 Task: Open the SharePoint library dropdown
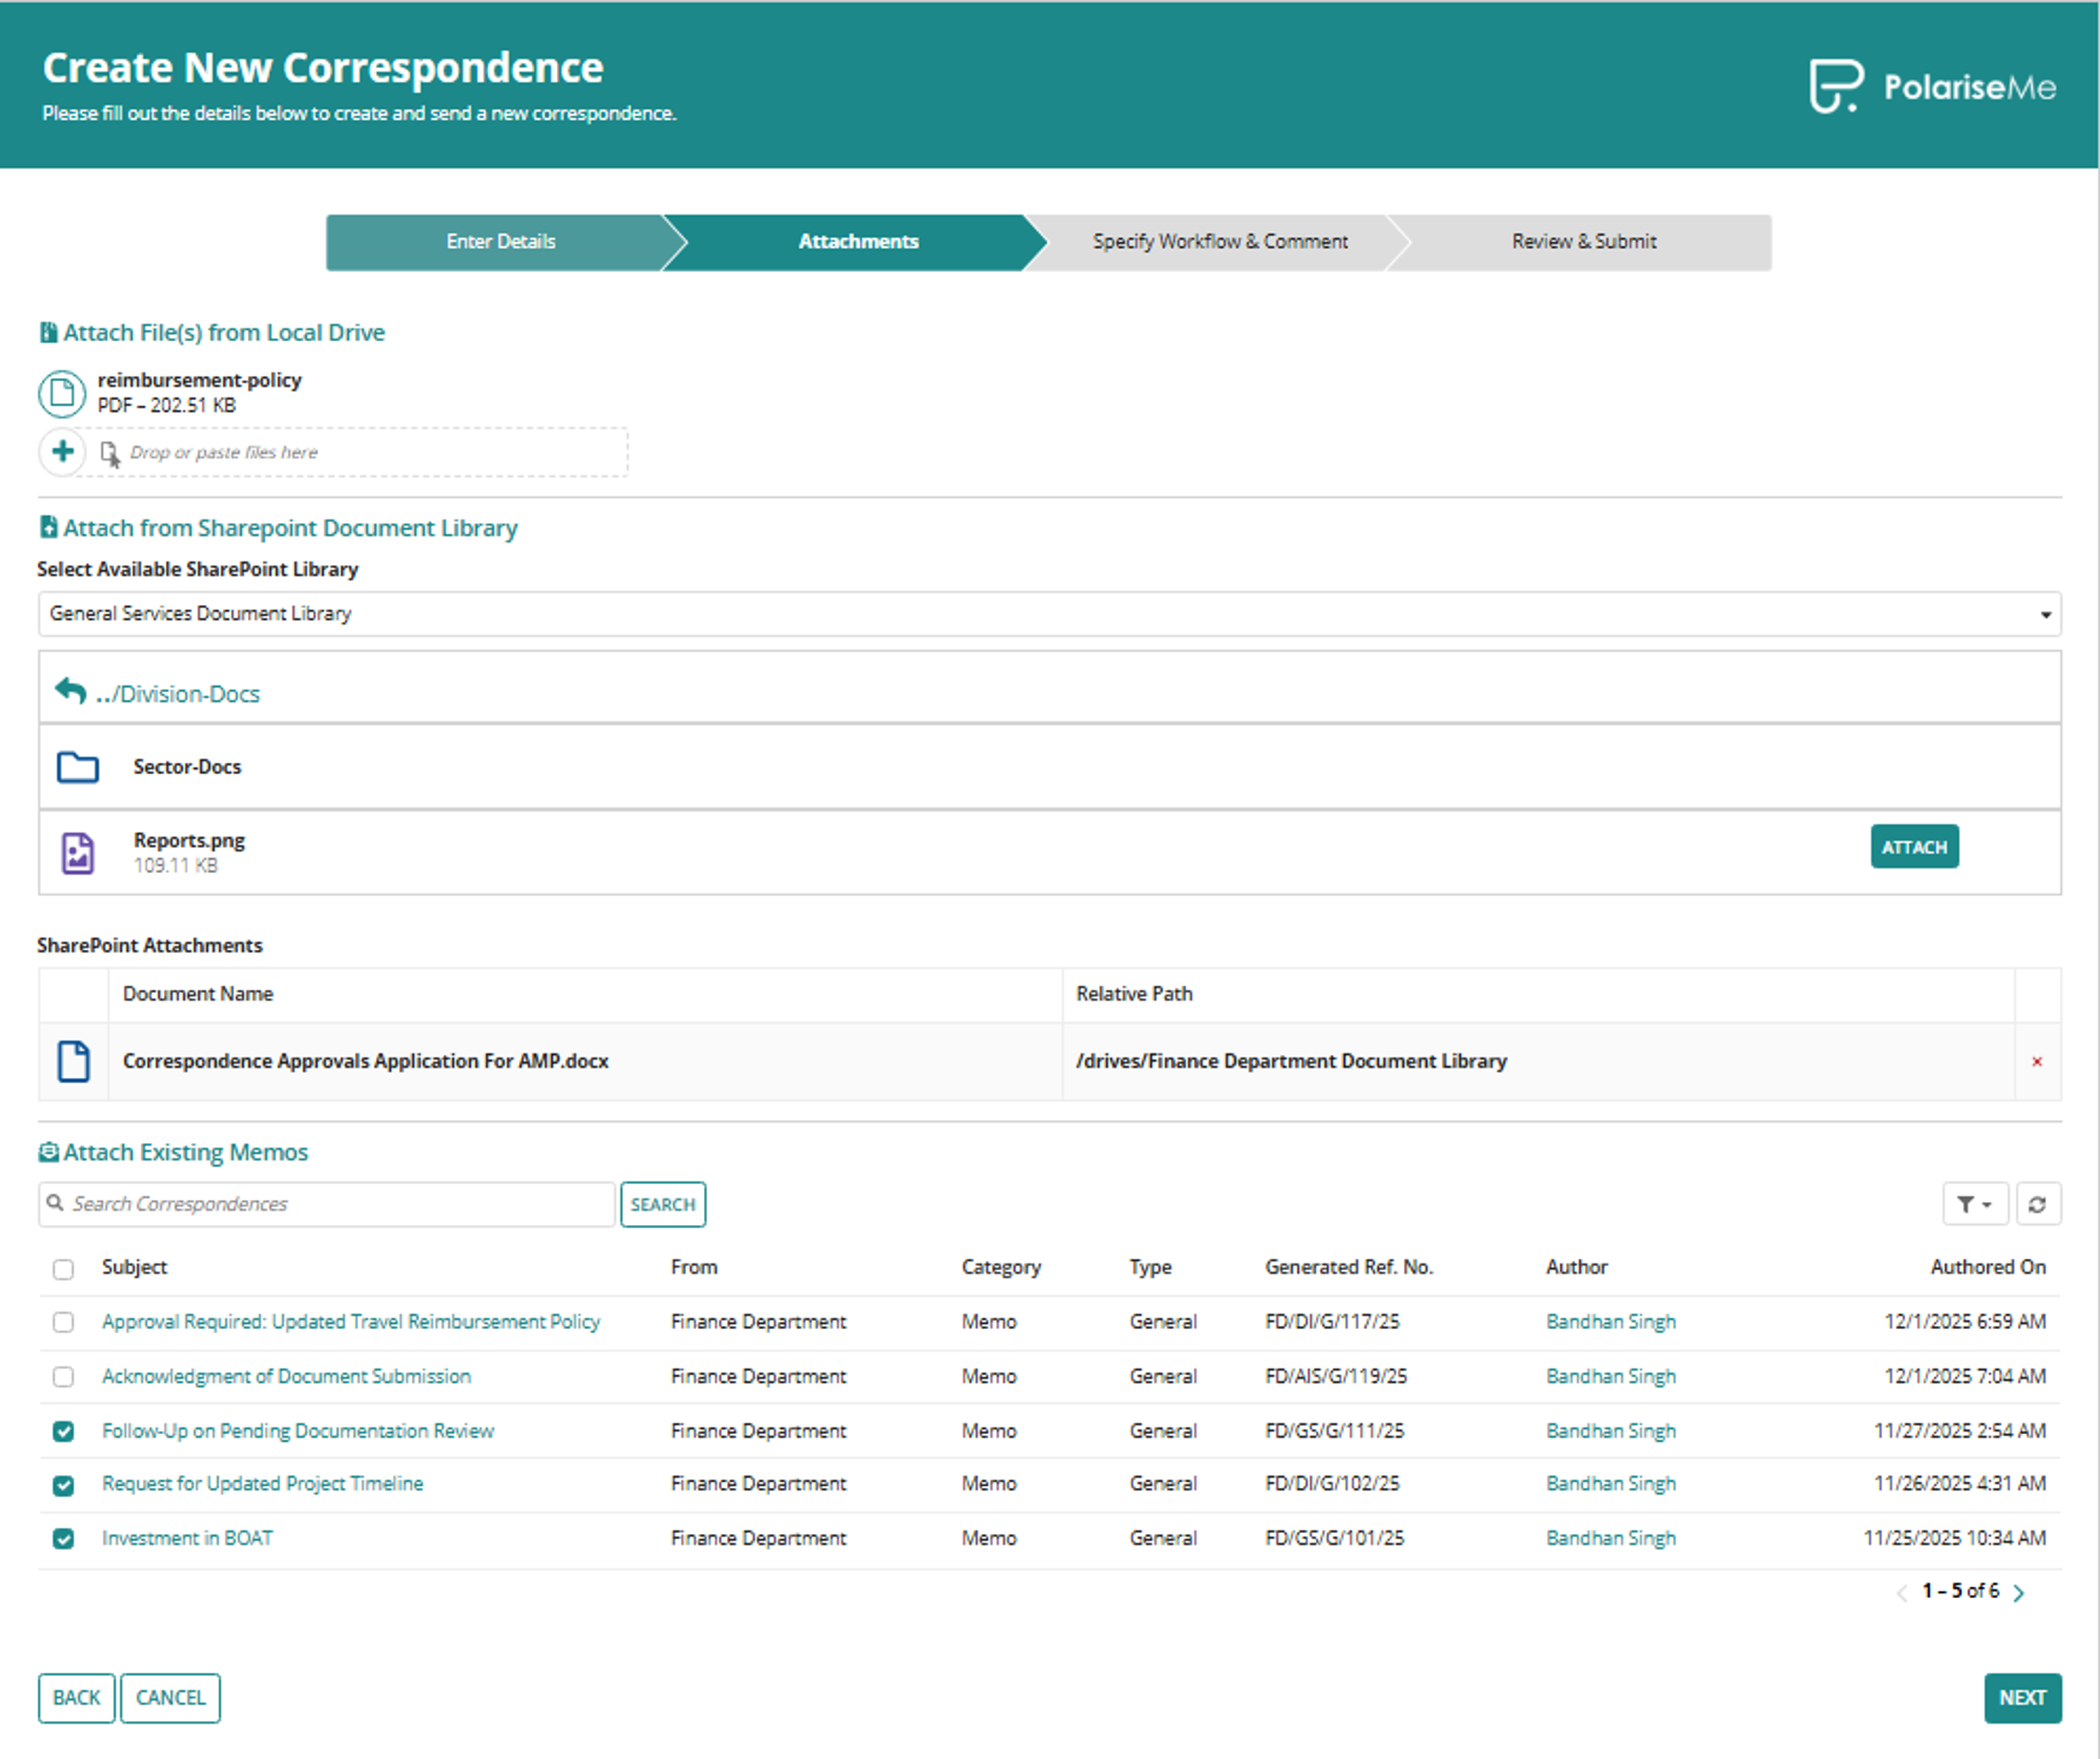(1049, 613)
